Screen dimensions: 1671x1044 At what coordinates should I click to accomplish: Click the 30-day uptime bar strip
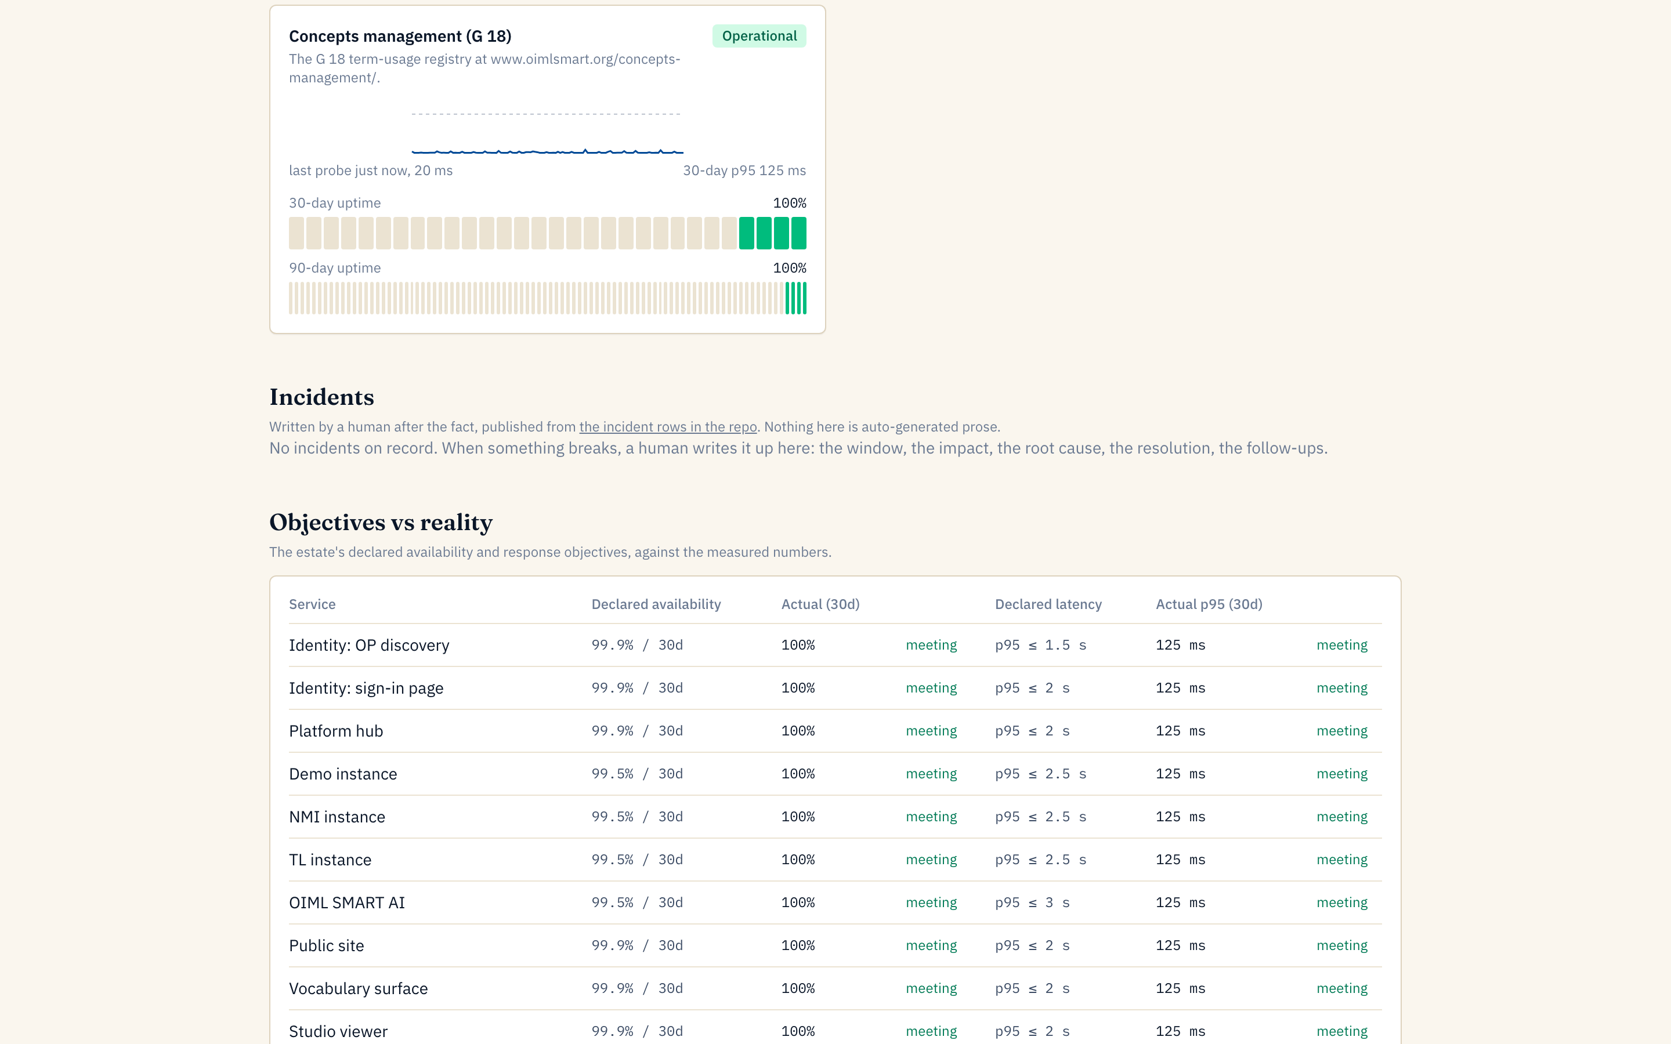(547, 233)
